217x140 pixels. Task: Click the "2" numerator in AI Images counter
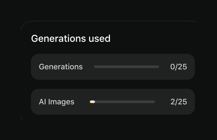[x=172, y=102]
